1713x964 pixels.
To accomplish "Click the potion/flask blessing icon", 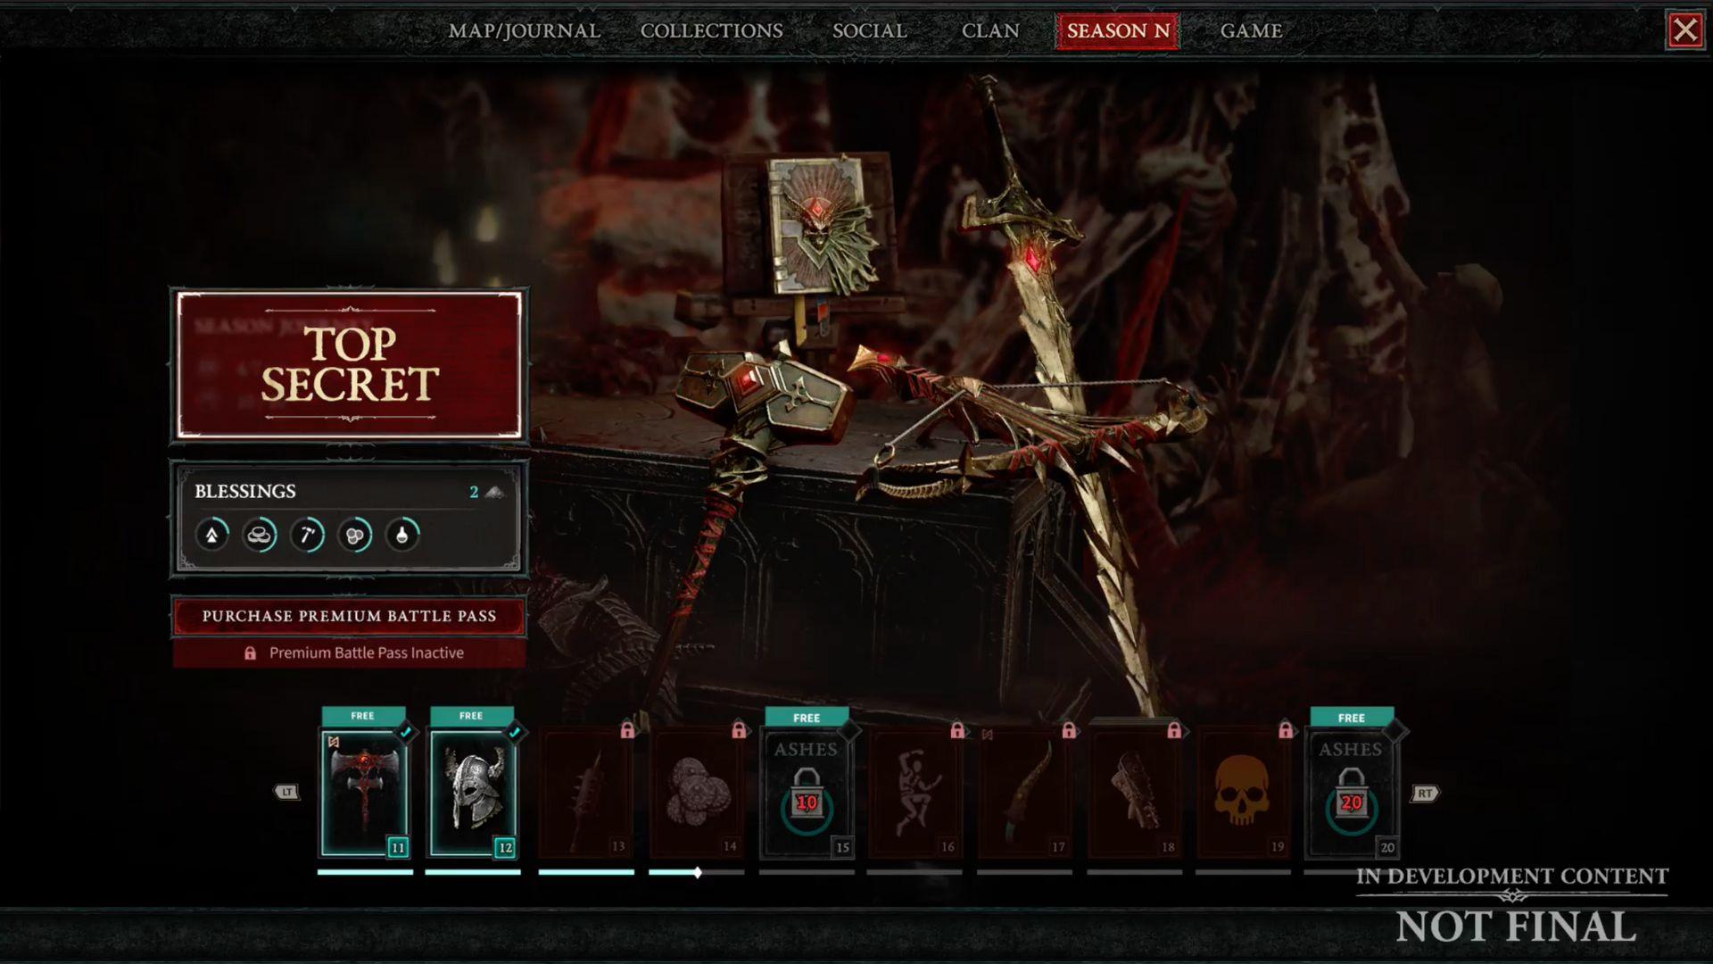I will coord(403,536).
